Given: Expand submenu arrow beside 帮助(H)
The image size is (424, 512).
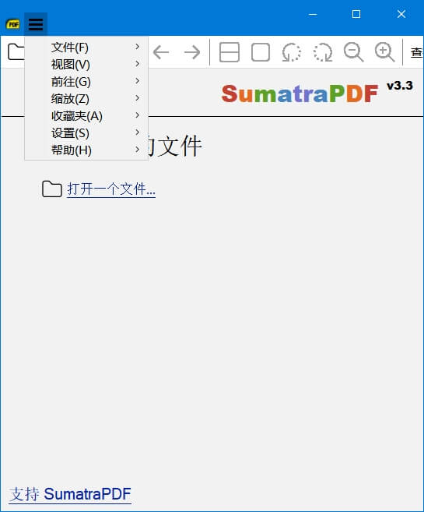Looking at the screenshot, I should (x=137, y=150).
